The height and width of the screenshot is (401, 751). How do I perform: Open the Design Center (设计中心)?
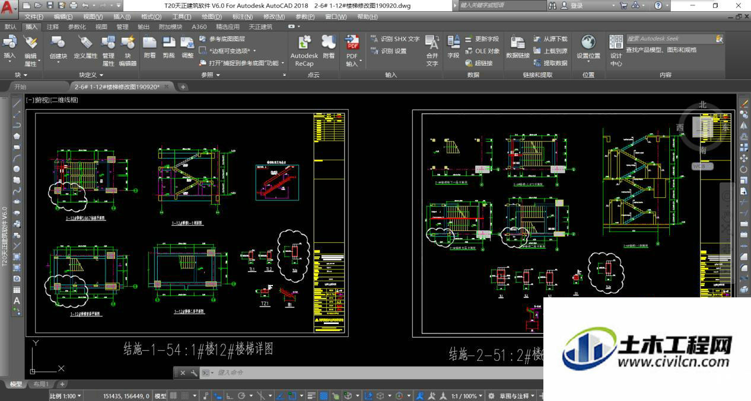(616, 50)
